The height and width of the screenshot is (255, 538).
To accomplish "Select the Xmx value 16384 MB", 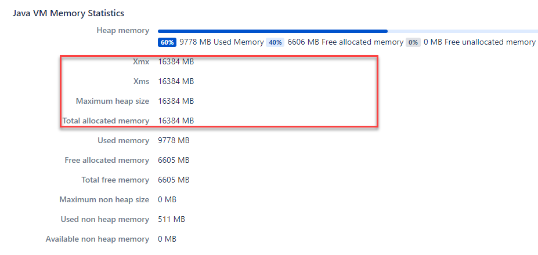I will (176, 62).
